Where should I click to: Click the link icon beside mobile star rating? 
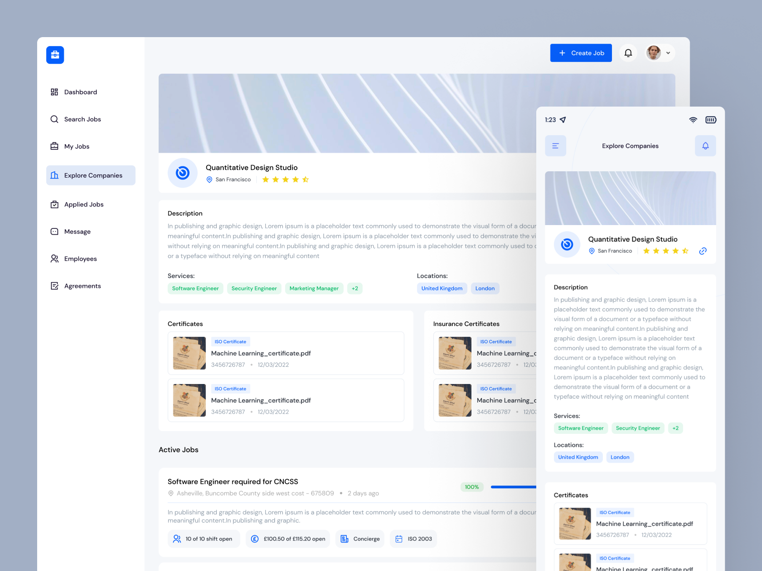pos(702,251)
